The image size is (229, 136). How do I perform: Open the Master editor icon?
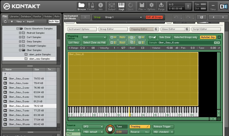click(x=91, y=6)
